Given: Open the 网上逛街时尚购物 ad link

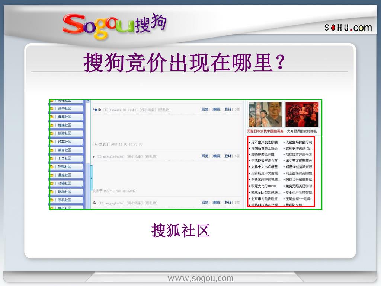Looking at the screenshot, I should click(x=299, y=173).
